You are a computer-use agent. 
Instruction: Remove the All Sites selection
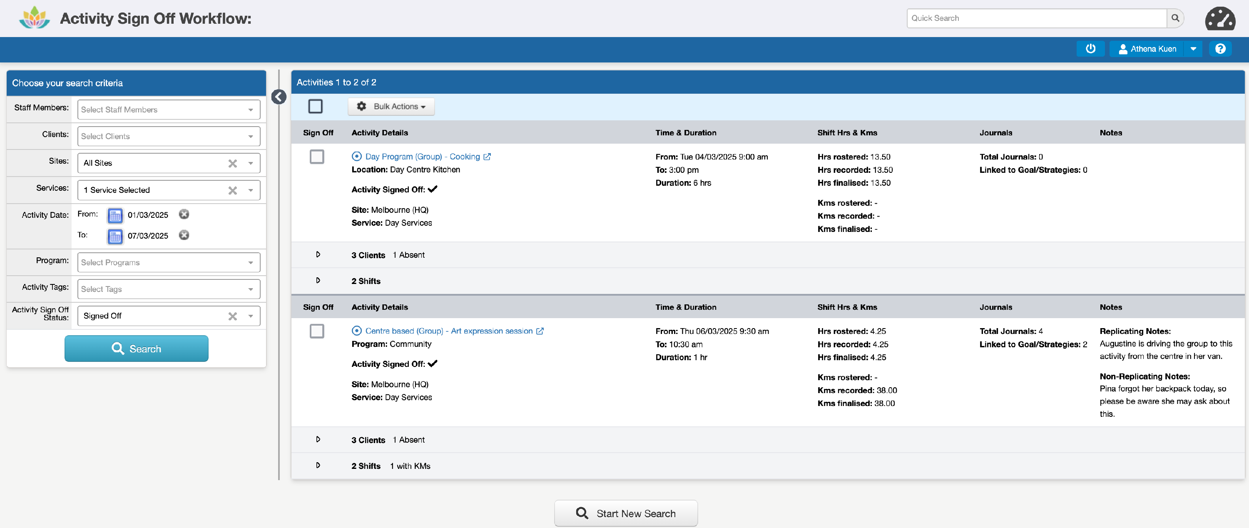click(233, 163)
